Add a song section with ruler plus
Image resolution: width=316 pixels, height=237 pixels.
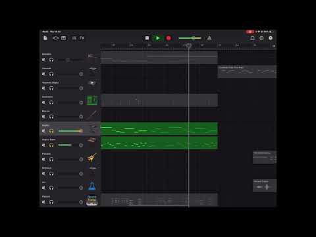click(274, 46)
